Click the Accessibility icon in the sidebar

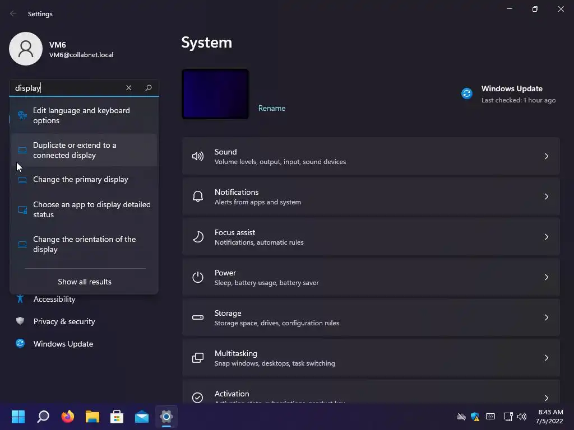coord(20,299)
